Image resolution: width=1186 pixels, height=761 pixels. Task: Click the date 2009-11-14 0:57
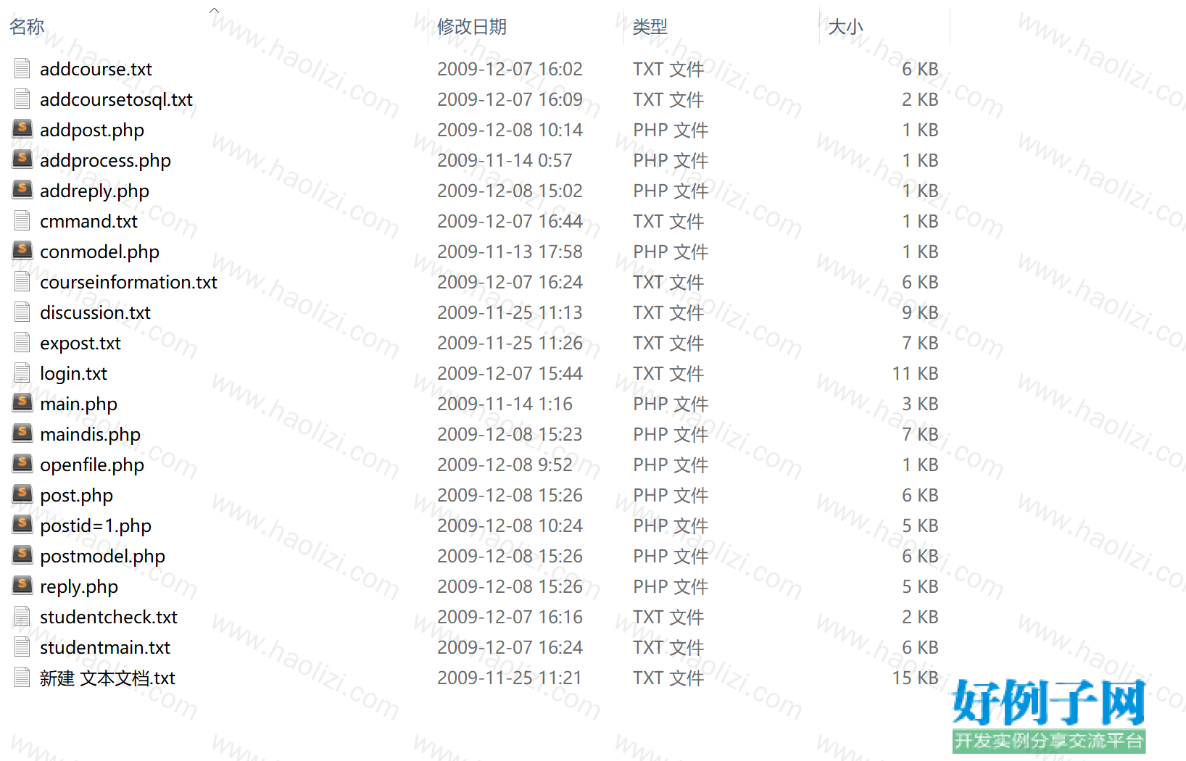click(x=505, y=160)
